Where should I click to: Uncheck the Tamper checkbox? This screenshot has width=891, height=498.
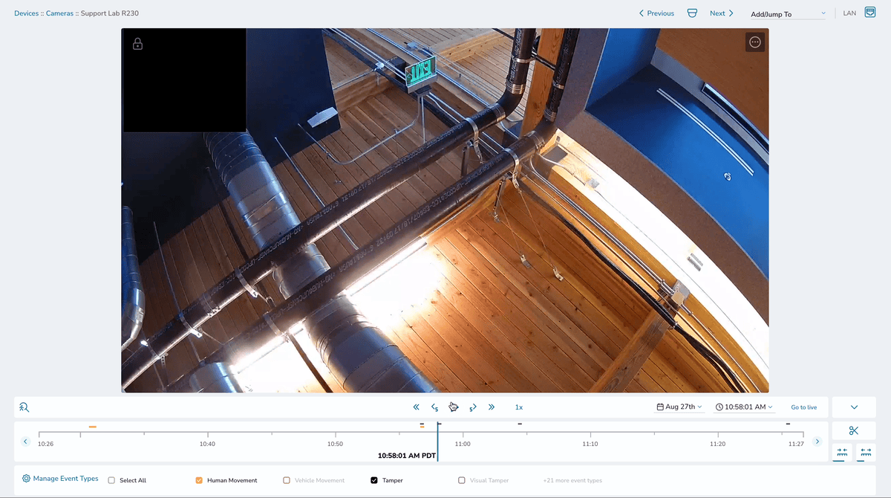tap(374, 480)
